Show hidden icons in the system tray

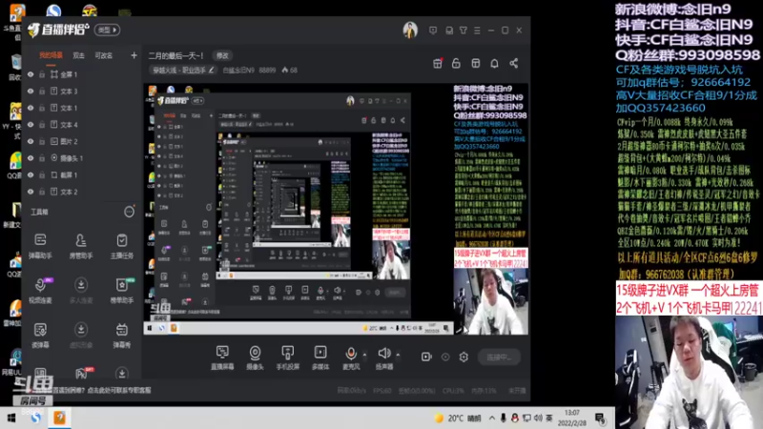click(491, 419)
